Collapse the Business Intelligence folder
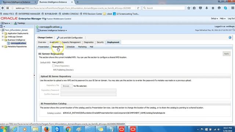This screenshot has width=235, height=132. click(x=3, y=40)
